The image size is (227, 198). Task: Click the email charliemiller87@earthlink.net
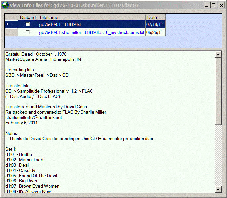pos(34,117)
